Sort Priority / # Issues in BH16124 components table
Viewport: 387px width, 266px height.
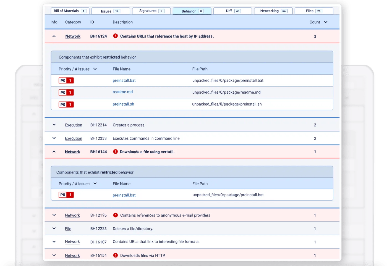(x=95, y=69)
